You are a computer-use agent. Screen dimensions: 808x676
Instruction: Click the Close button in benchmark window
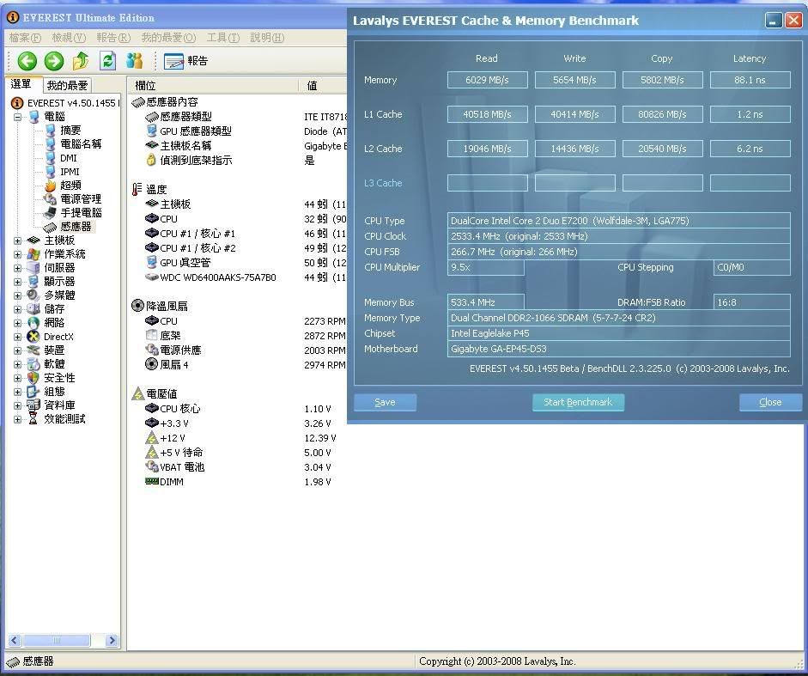point(770,402)
